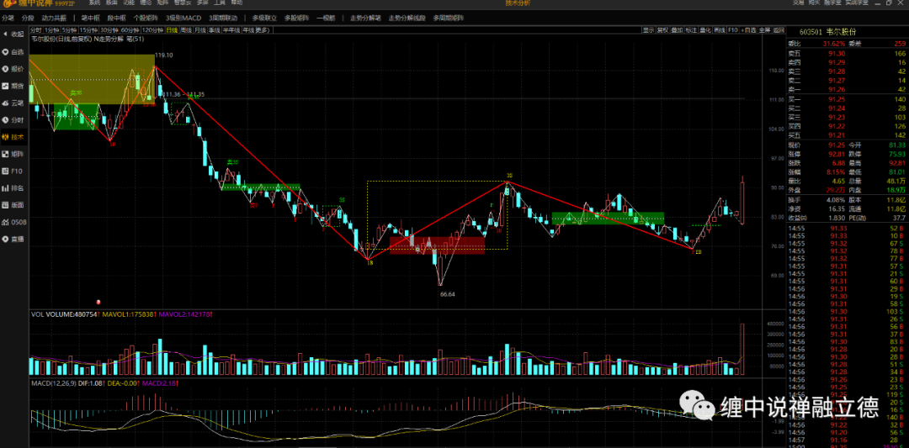The width and height of the screenshot is (909, 448).
Task: Switch to the 周线 weekly period tab
Action: click(186, 30)
